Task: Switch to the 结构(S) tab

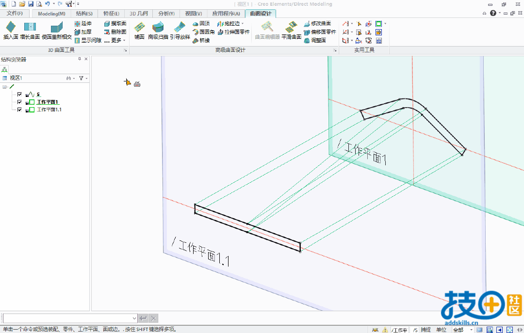Action: click(84, 14)
